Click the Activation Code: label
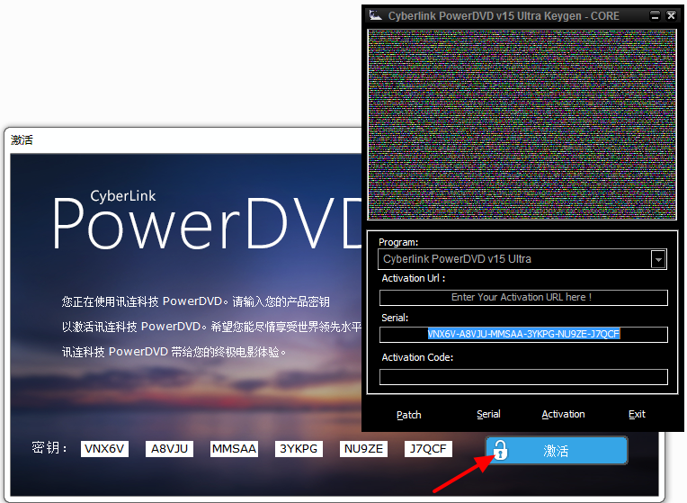 tap(417, 357)
